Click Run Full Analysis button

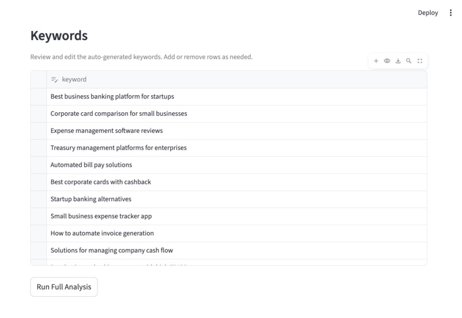[x=64, y=287]
